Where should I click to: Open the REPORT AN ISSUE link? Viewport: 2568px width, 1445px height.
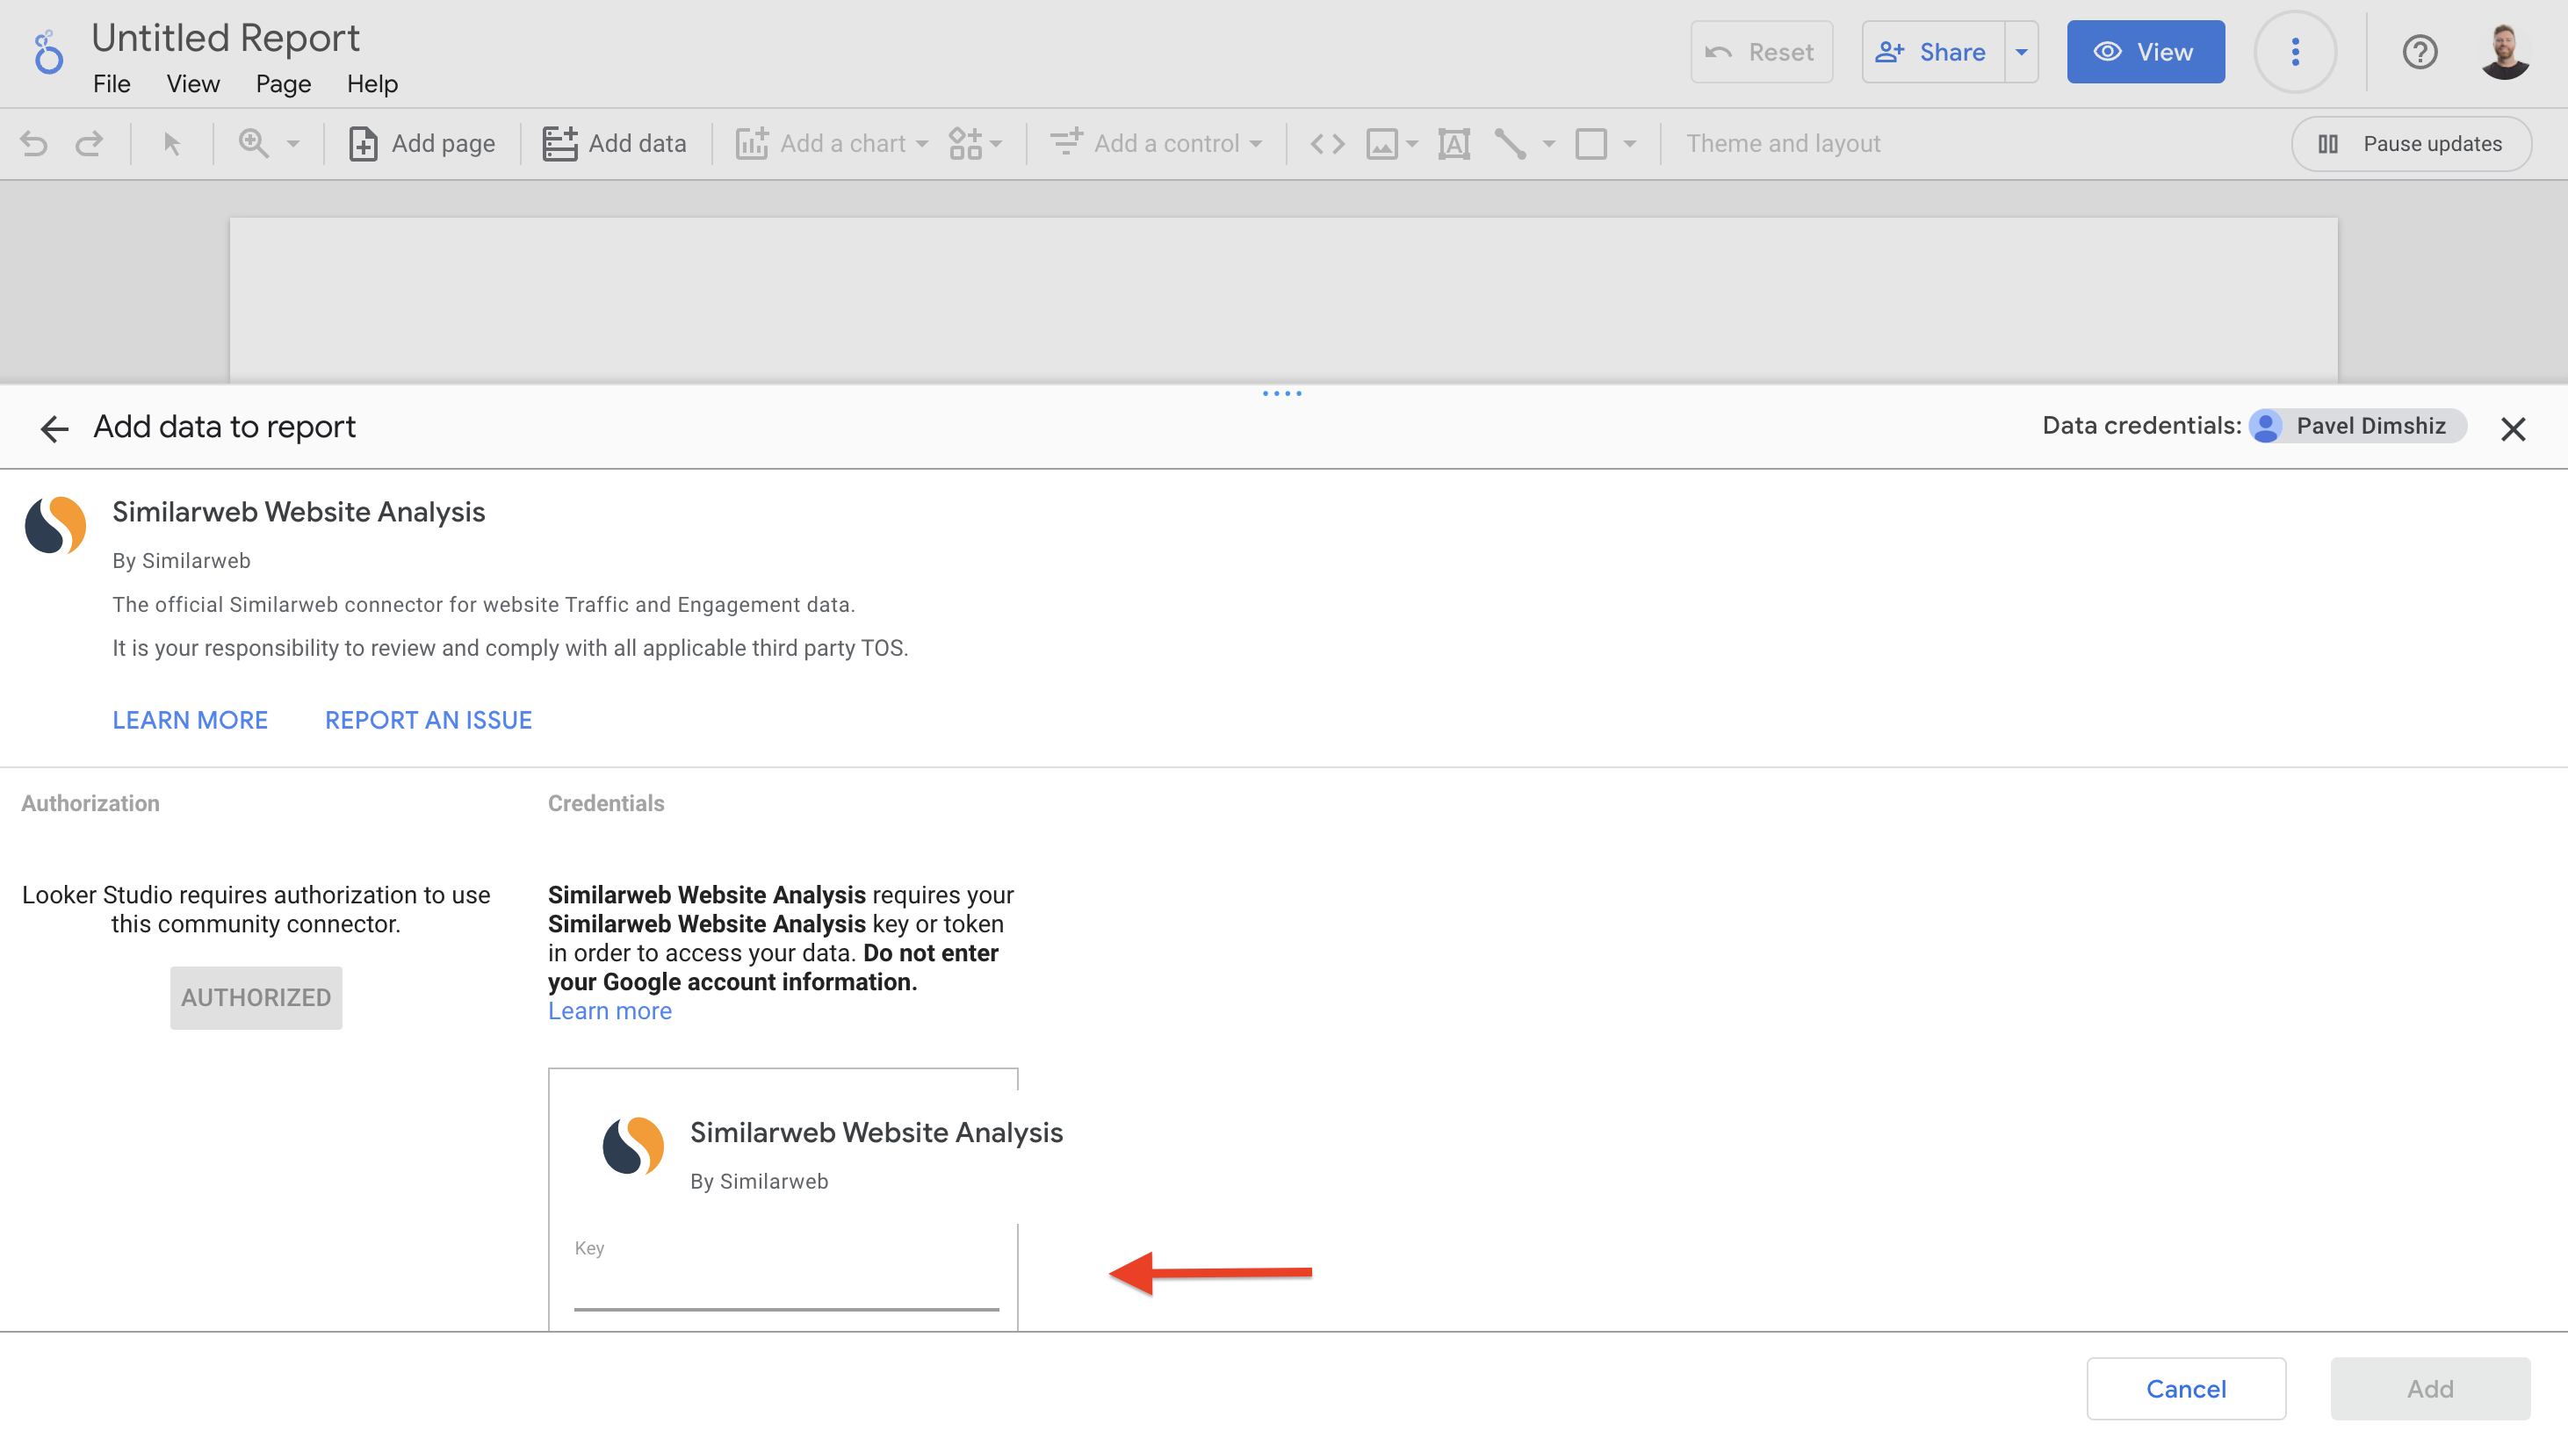[428, 720]
